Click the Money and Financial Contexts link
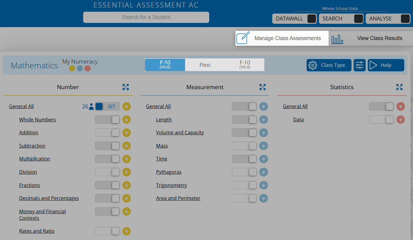 point(43,215)
